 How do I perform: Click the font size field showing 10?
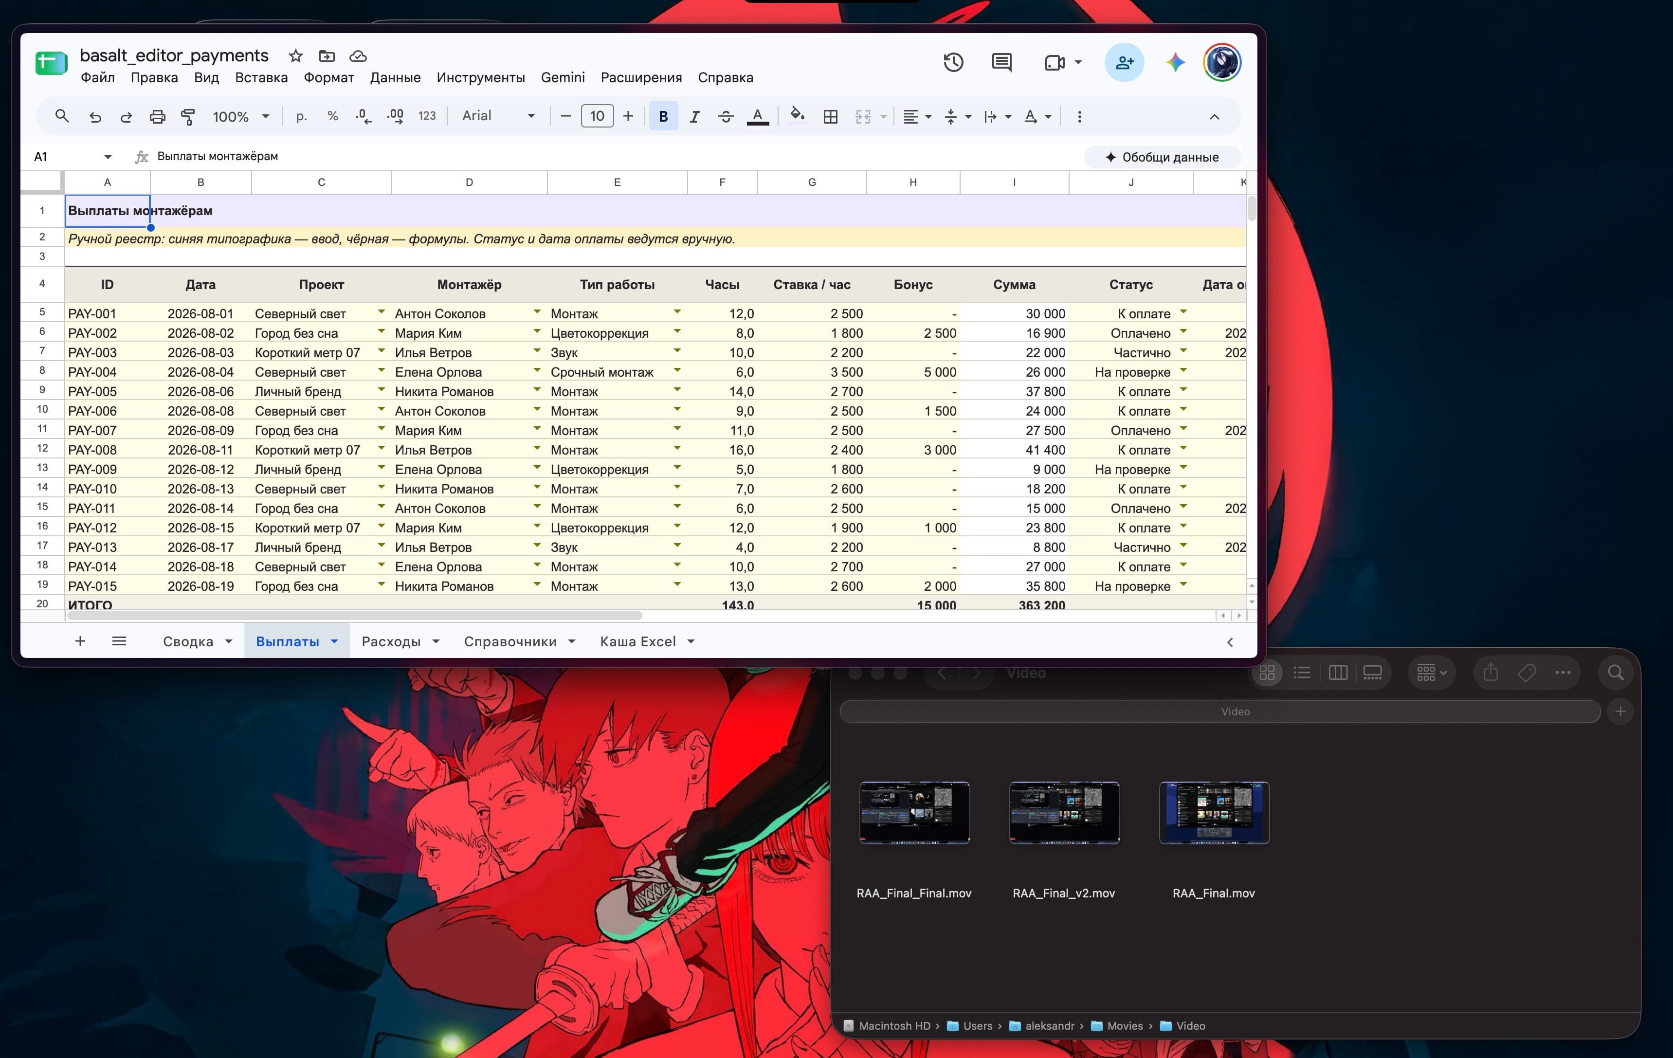[x=598, y=116]
